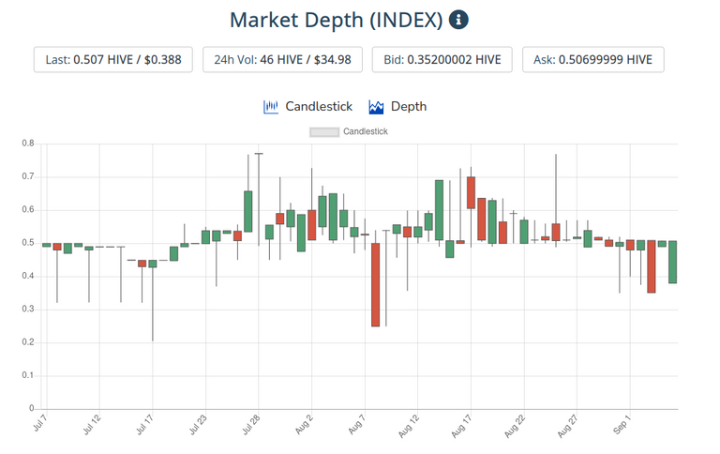The width and height of the screenshot is (720, 454).
Task: Switch to the Candlestick tab label
Action: pos(319,107)
